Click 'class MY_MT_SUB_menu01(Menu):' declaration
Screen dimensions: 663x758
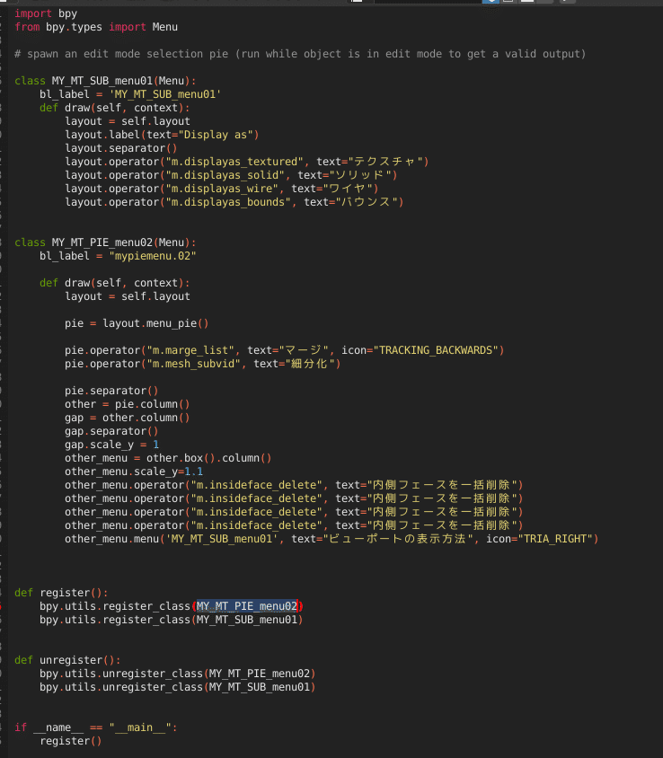click(105, 81)
